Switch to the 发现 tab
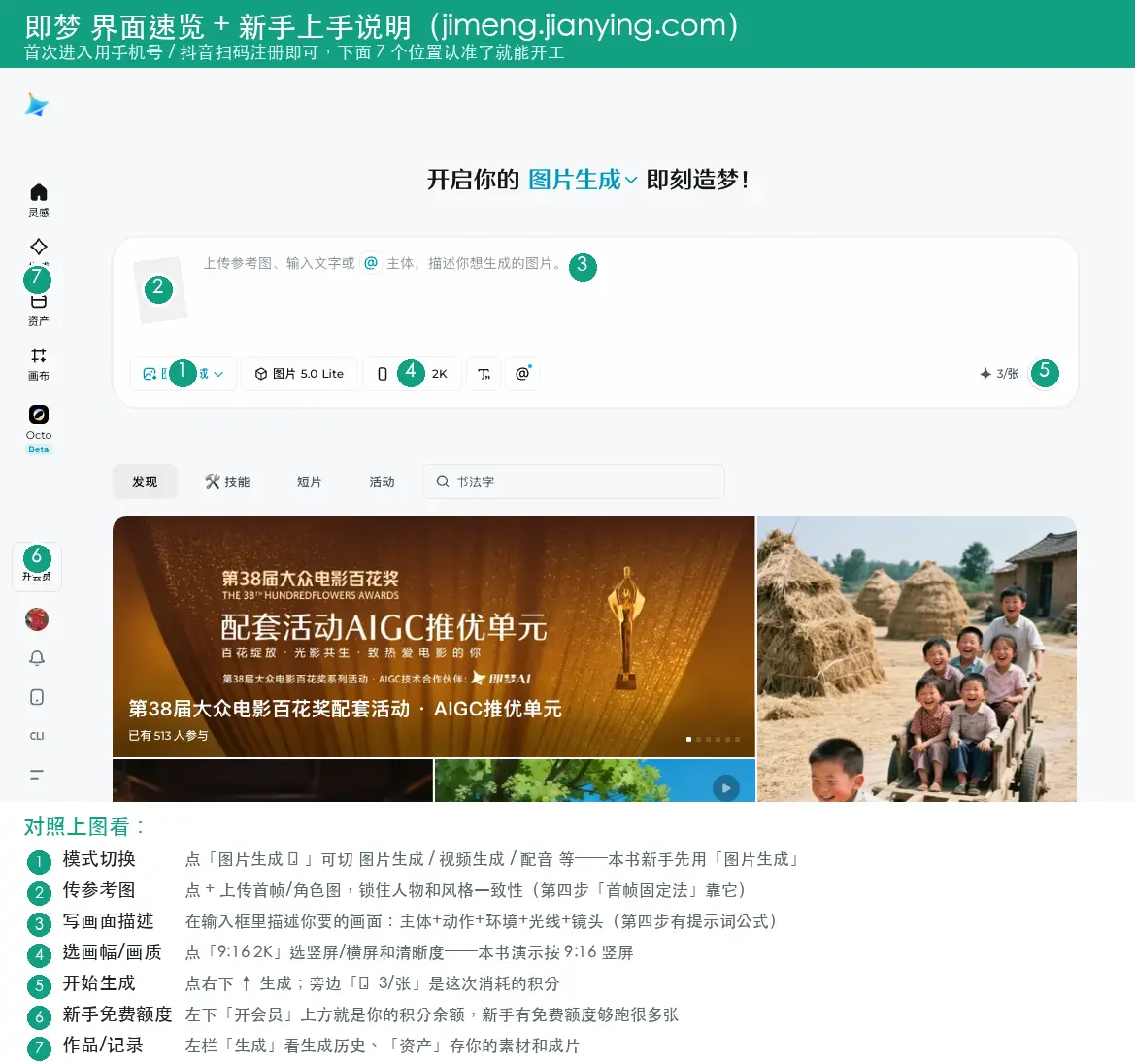Screen dimensions: 1135x1064 [145, 482]
